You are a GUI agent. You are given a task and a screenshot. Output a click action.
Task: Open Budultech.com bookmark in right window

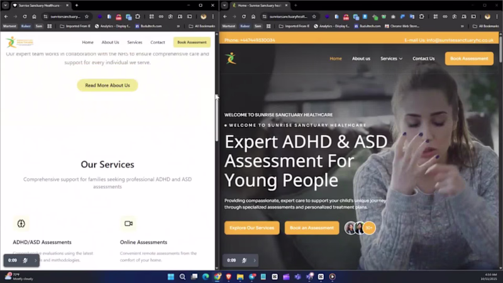(x=367, y=26)
